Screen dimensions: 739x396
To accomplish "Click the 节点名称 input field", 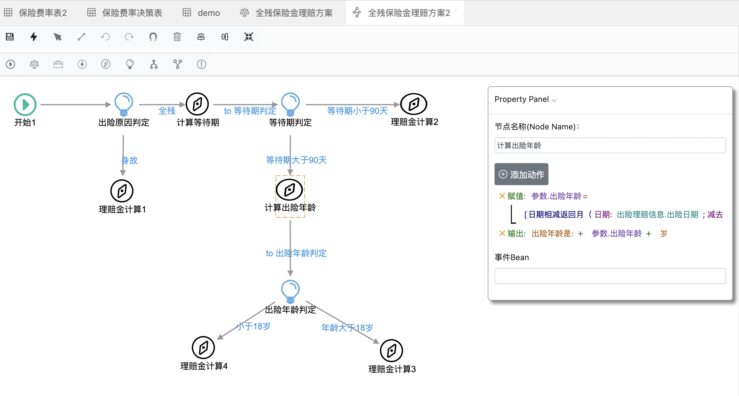I will [x=610, y=145].
